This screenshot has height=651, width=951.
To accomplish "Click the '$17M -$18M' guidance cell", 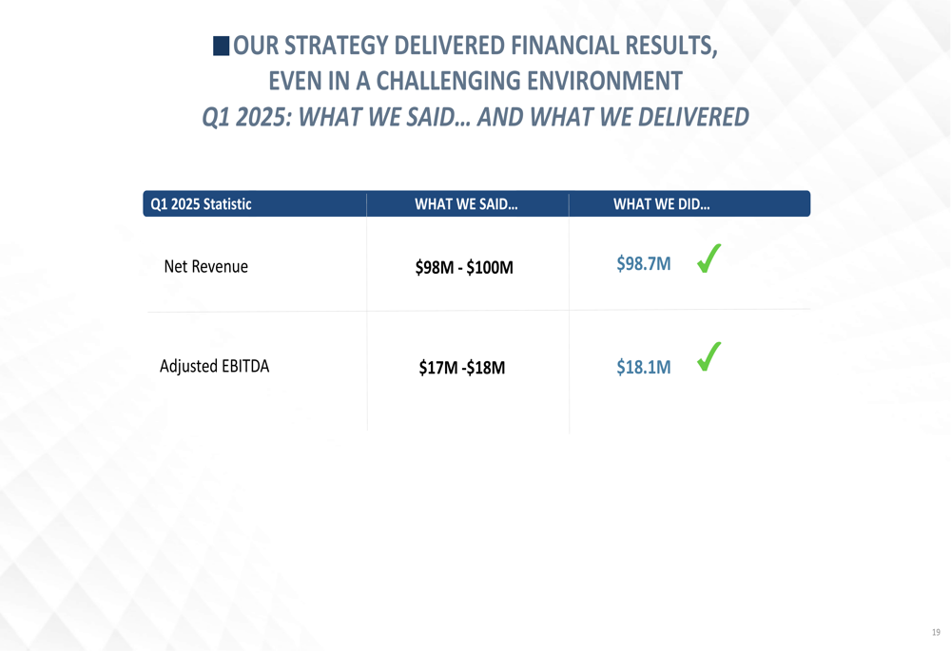I will tap(461, 368).
